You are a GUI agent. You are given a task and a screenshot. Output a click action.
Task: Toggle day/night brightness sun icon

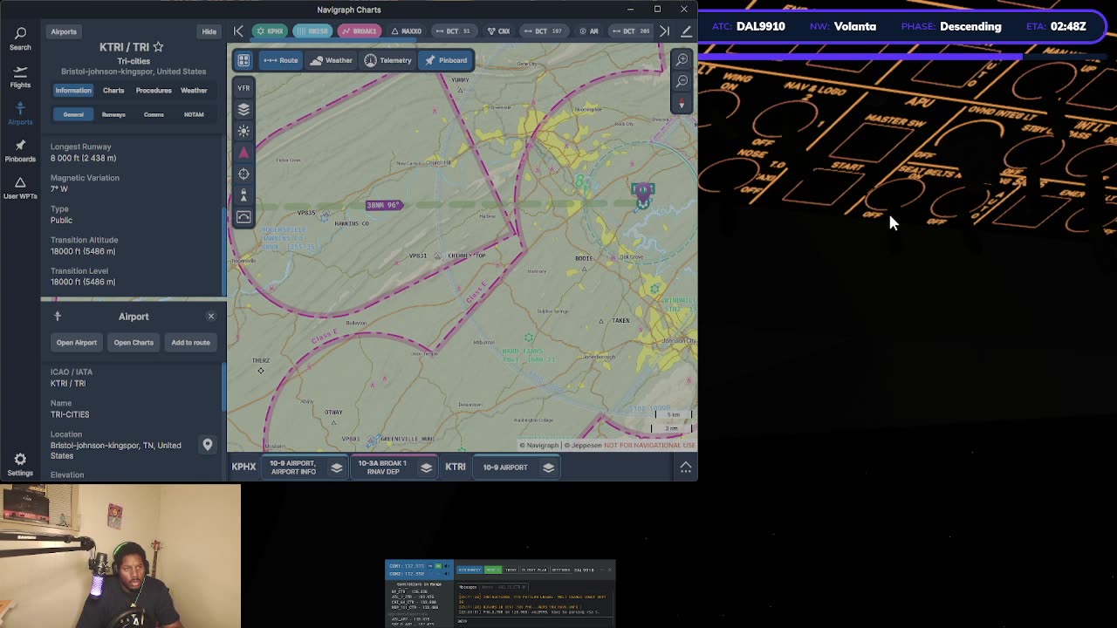pyautogui.click(x=243, y=131)
